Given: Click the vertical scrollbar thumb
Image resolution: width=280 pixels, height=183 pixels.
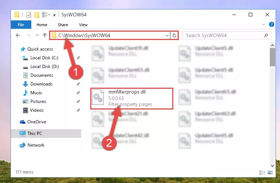Looking at the screenshot, I should pyautogui.click(x=272, y=57).
